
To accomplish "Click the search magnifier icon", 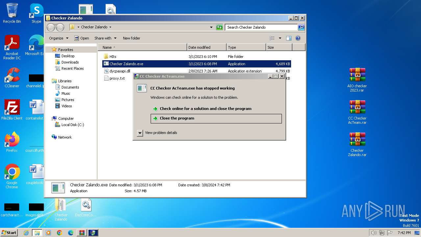I will click(x=301, y=27).
